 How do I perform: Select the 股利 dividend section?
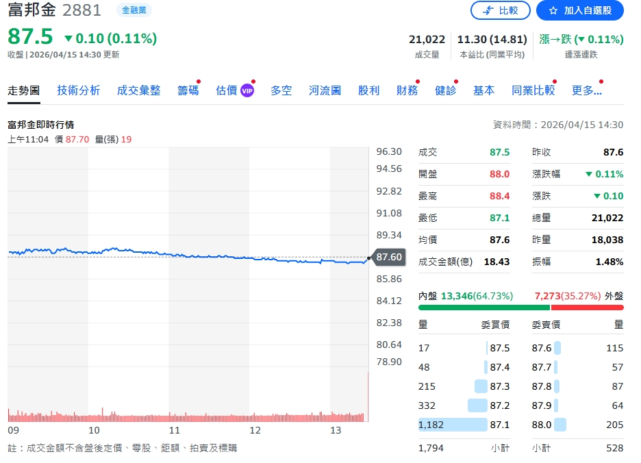pyautogui.click(x=369, y=90)
